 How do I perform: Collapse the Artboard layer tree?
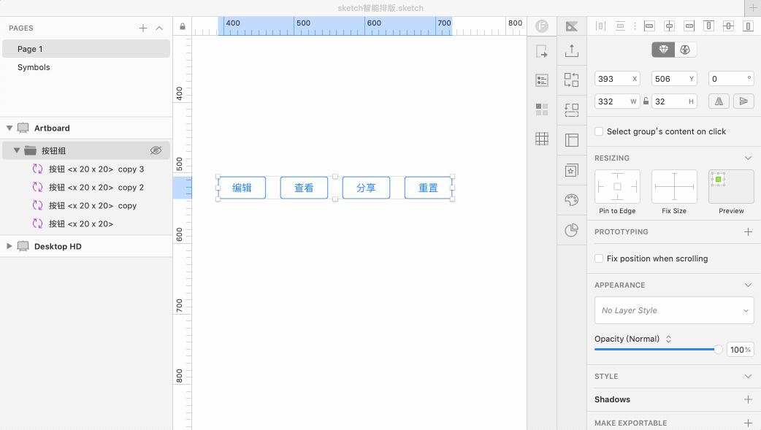(x=9, y=128)
